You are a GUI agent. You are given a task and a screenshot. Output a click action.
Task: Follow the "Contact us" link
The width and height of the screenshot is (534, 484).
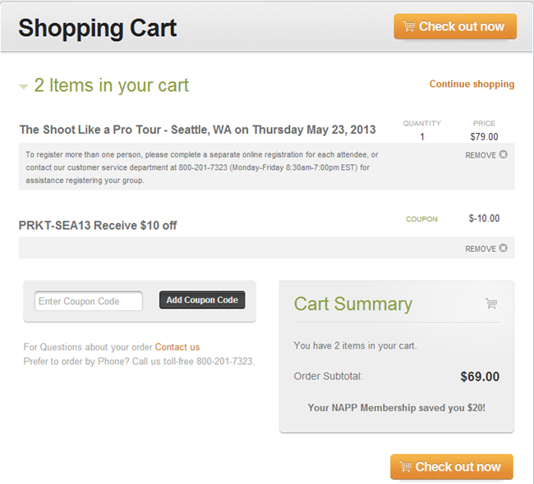click(x=177, y=347)
